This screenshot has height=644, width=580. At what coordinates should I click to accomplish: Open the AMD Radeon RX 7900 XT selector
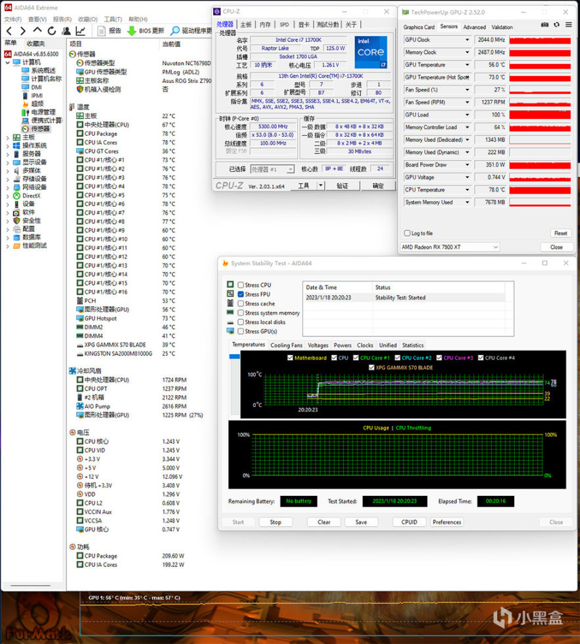tap(450, 247)
